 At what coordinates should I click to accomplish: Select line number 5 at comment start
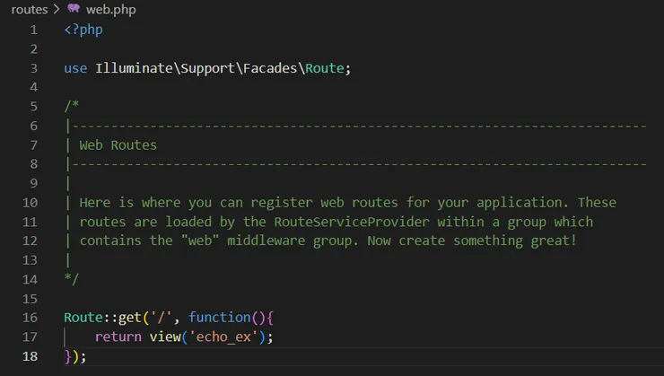click(34, 106)
